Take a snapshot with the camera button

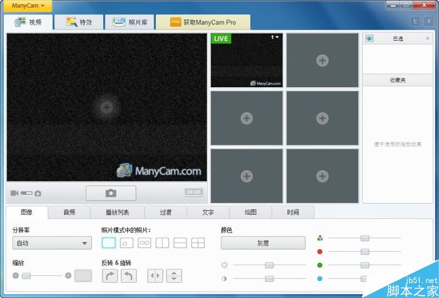[111, 193]
